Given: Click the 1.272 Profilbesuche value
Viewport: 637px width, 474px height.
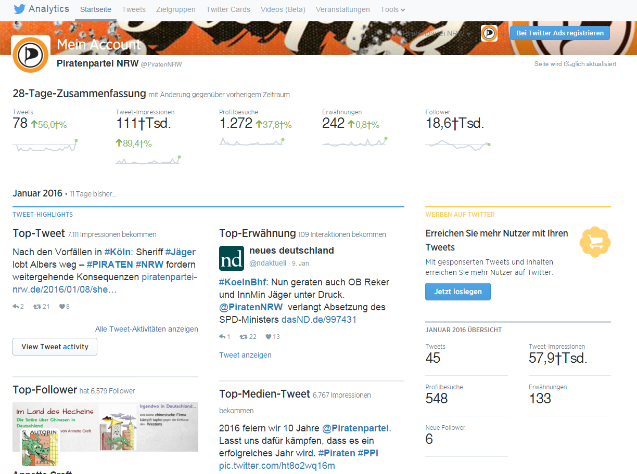Looking at the screenshot, I should [236, 123].
